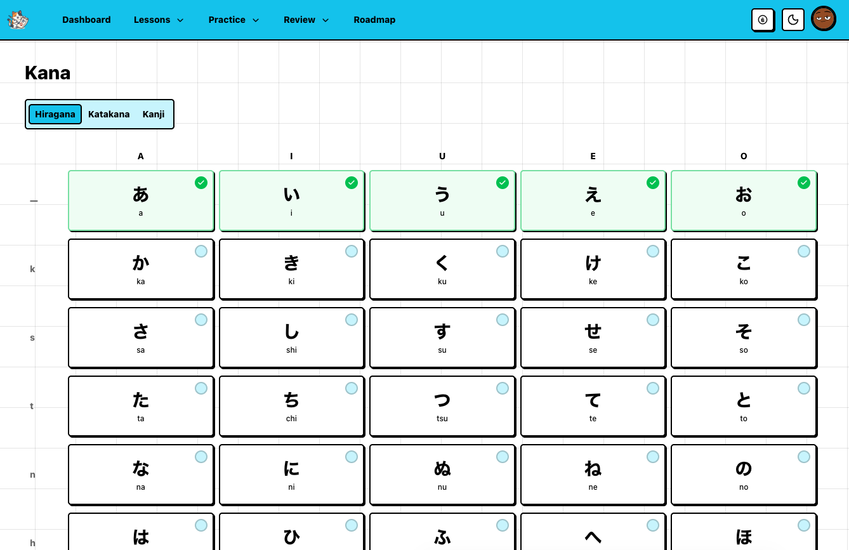Open the coin balance icon button
Image resolution: width=849 pixels, height=550 pixels.
coord(763,20)
